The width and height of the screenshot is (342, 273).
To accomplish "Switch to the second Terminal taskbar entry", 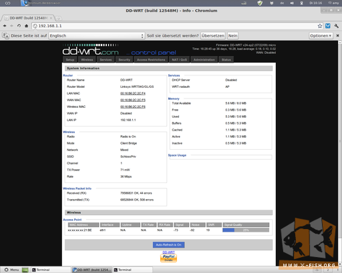I will click(133, 270).
